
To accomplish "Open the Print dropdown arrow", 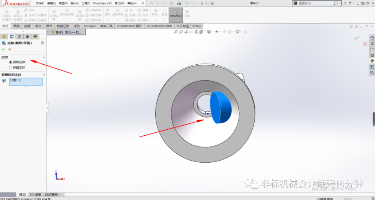I will coord(183,3).
